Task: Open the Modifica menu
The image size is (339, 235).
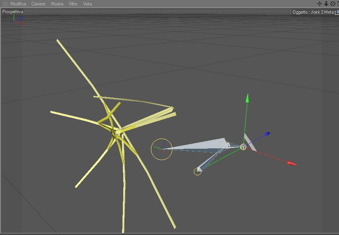Action: tap(18, 4)
